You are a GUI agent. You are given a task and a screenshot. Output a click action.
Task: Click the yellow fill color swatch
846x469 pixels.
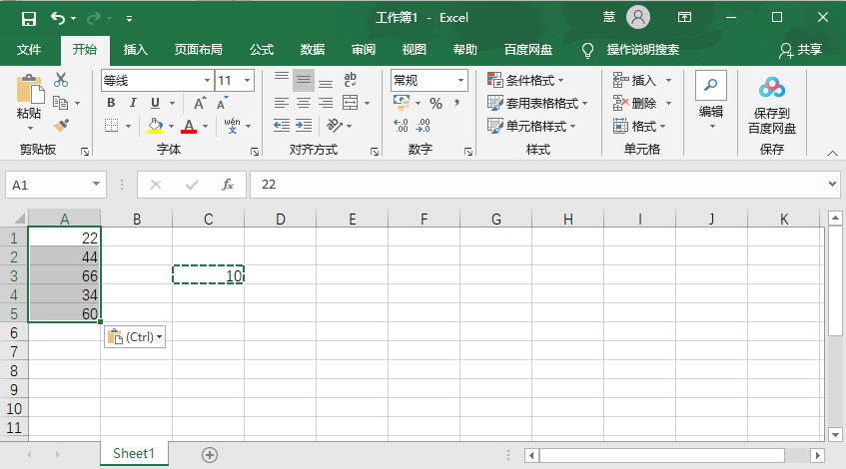coord(155,126)
